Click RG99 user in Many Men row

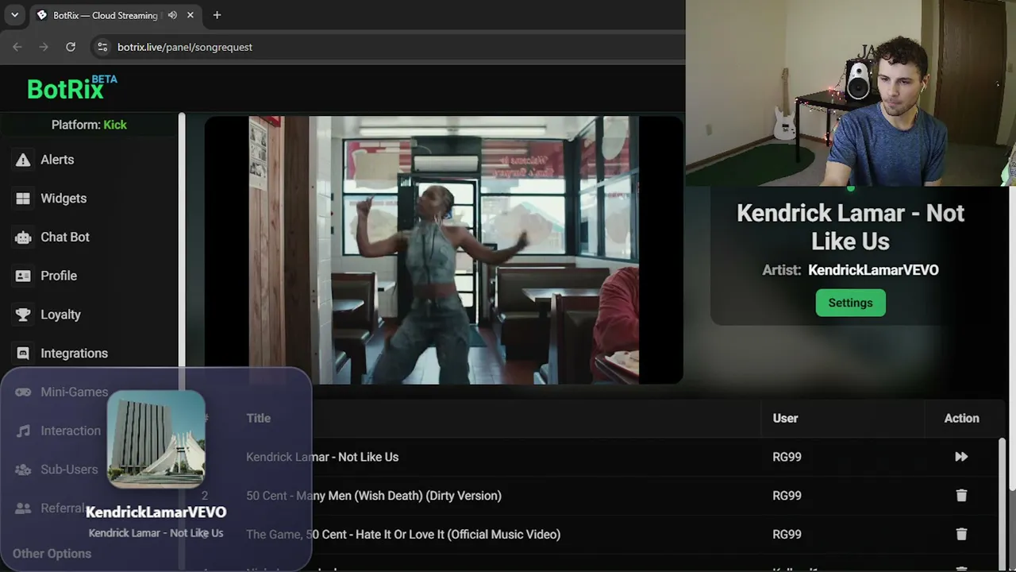coord(787,496)
